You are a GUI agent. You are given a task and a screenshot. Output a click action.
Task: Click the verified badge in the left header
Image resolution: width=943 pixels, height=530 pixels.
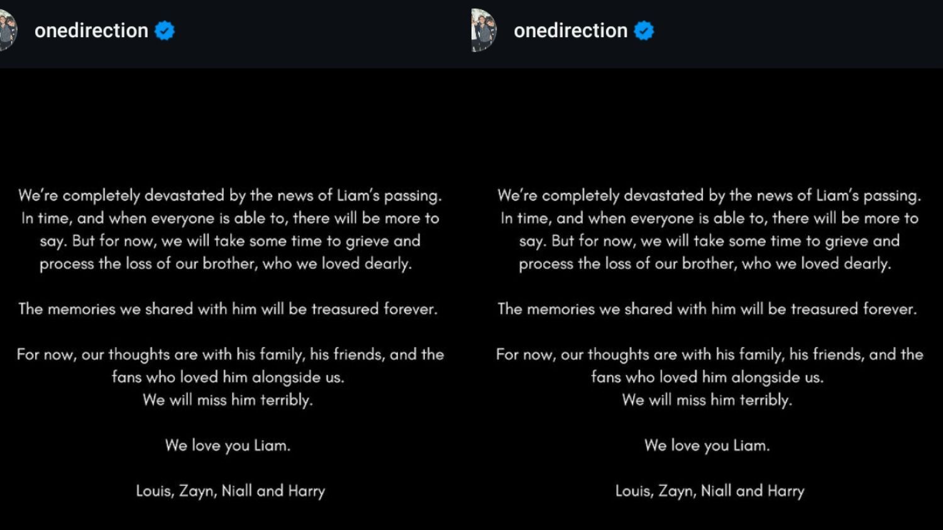(x=165, y=30)
